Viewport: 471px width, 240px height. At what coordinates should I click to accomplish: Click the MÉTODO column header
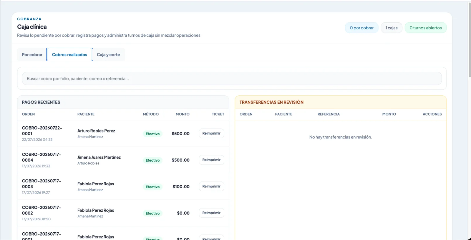click(151, 114)
